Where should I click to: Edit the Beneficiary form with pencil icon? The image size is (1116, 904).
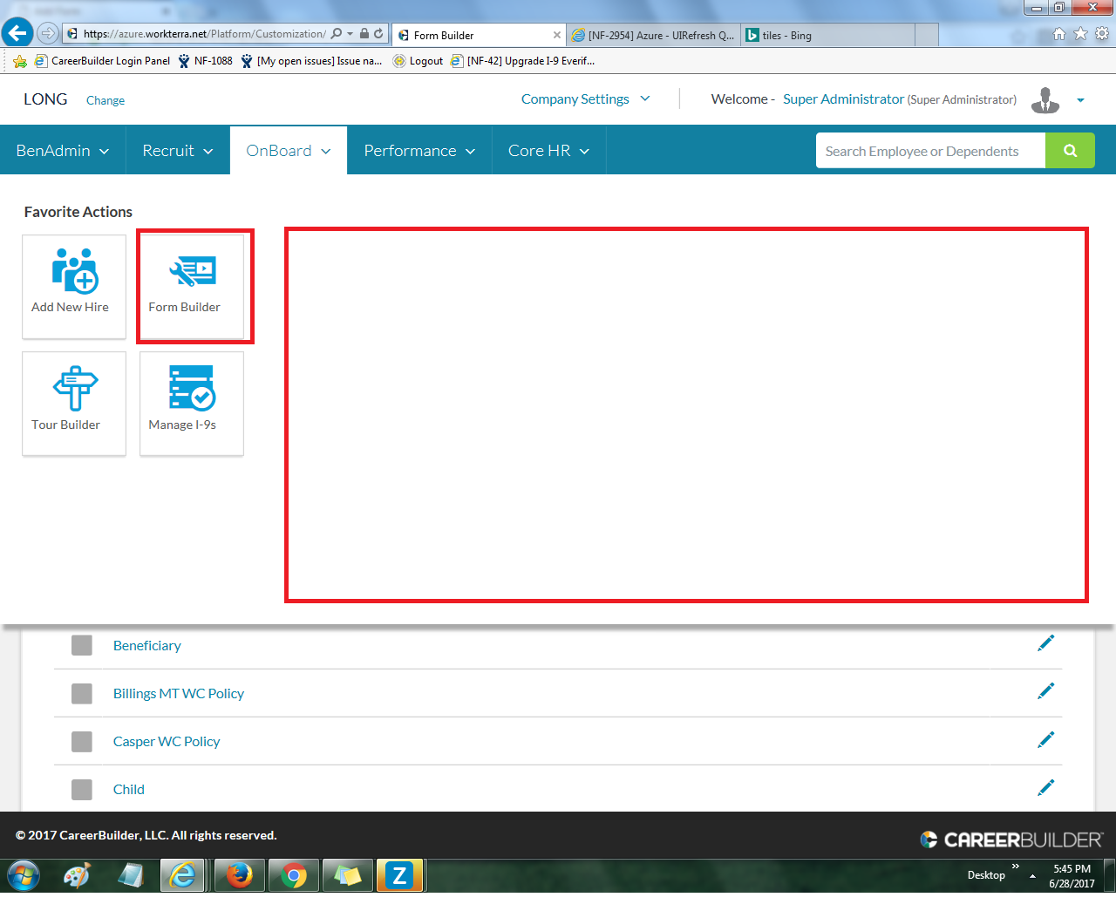pyautogui.click(x=1045, y=643)
